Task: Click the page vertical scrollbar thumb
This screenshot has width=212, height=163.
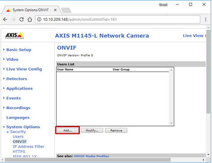Action: click(x=208, y=72)
